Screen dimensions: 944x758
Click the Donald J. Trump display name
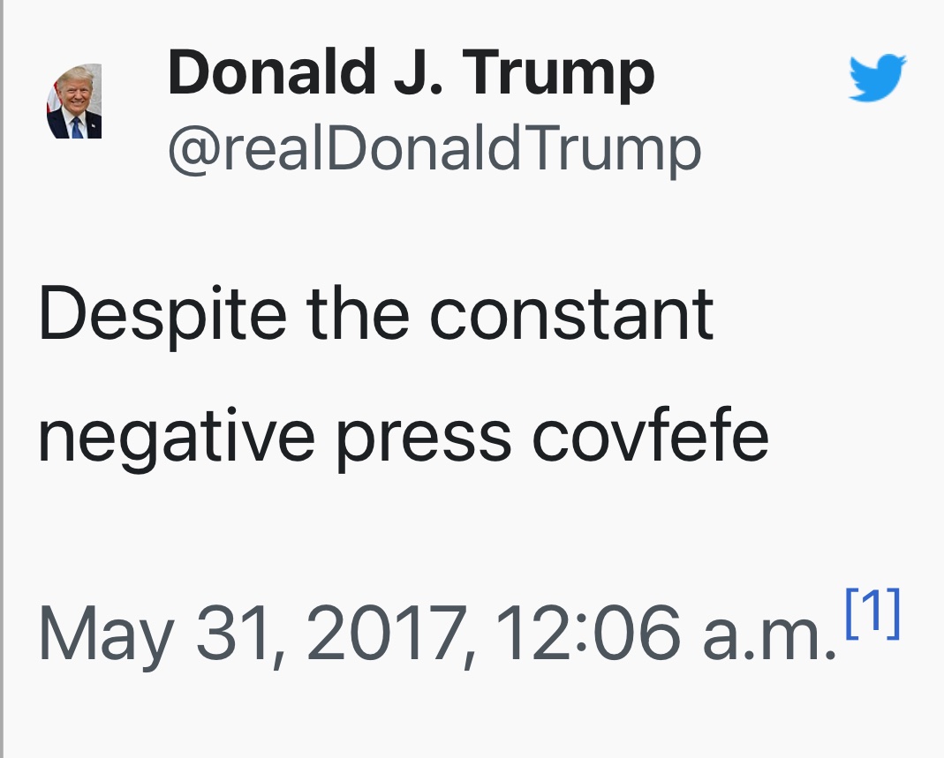[411, 73]
